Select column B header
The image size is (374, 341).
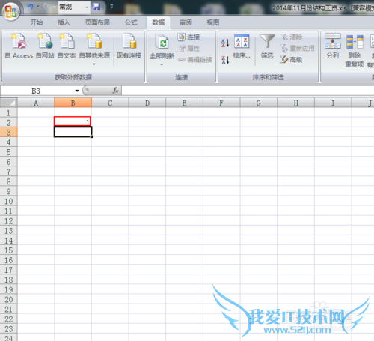tap(73, 103)
